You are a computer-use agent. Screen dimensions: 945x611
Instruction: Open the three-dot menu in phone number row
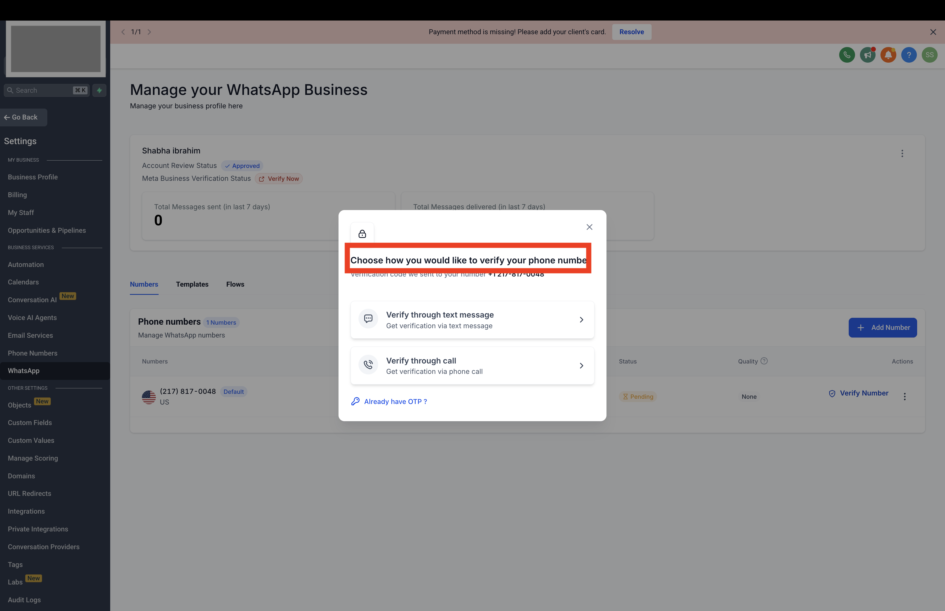[904, 396]
